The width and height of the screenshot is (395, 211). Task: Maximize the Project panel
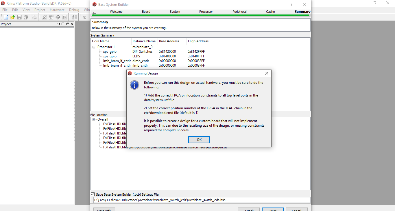pos(63,24)
